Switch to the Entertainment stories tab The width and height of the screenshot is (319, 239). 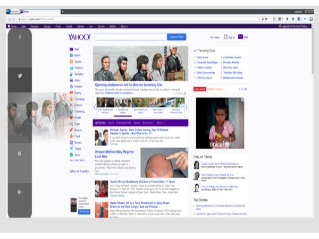pos(123,123)
